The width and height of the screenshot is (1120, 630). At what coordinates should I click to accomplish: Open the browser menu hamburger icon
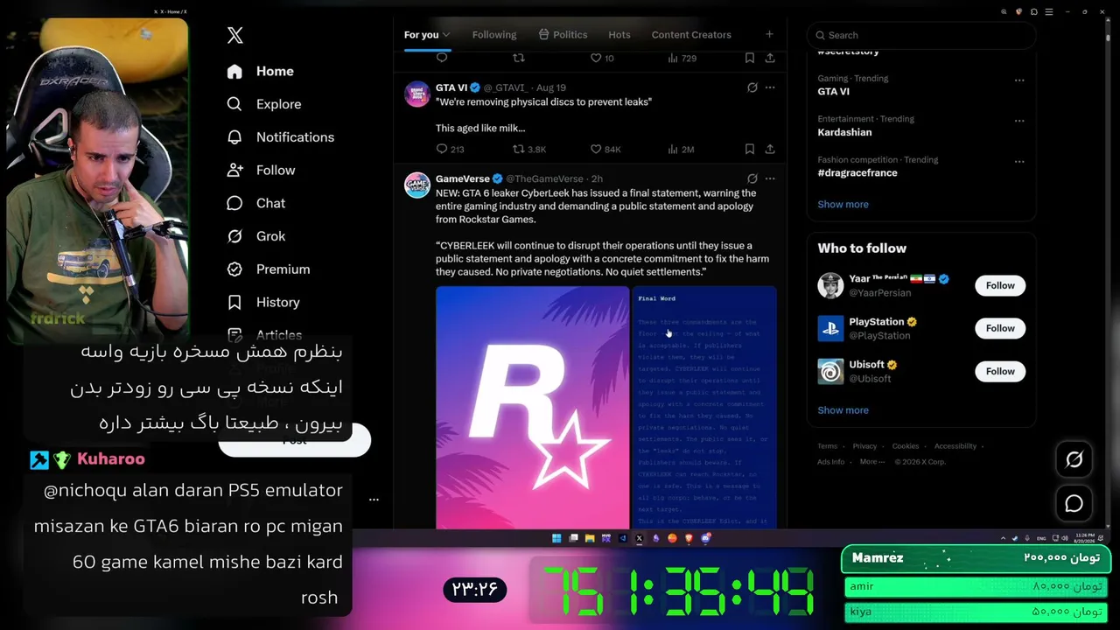click(1049, 12)
